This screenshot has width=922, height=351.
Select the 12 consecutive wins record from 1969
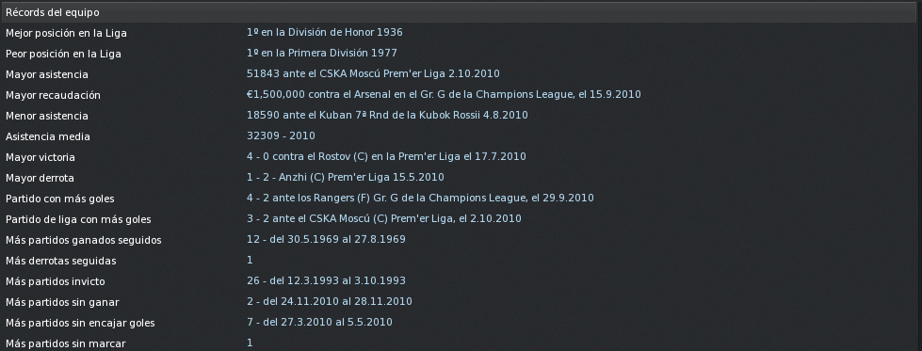pyautogui.click(x=326, y=239)
